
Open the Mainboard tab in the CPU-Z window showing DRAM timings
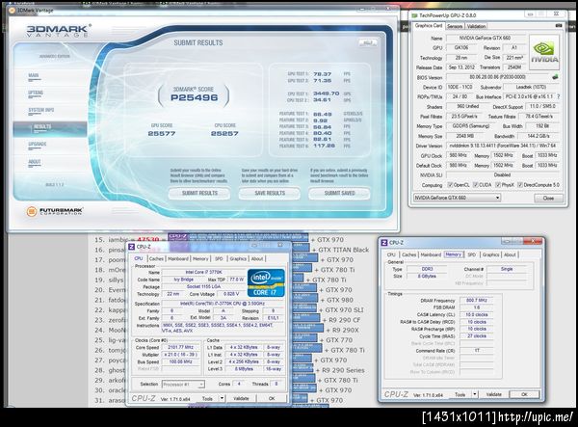(x=431, y=254)
